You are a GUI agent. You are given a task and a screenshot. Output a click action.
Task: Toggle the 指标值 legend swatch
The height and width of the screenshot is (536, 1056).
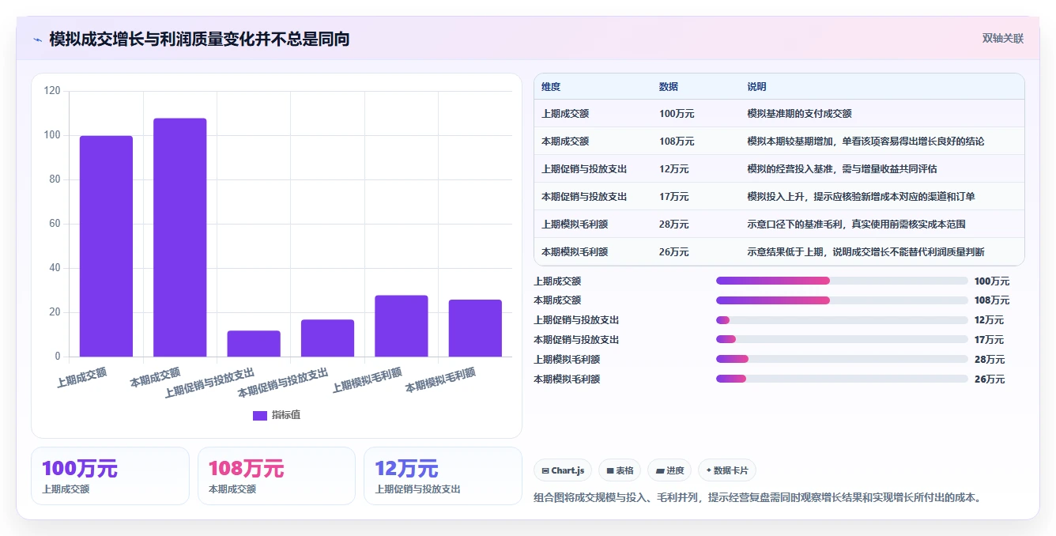[260, 415]
